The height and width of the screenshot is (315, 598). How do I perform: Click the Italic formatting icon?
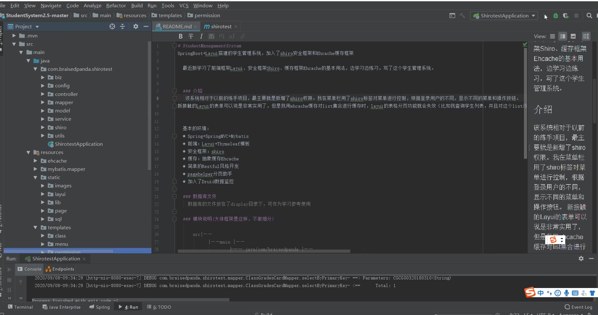click(201, 36)
